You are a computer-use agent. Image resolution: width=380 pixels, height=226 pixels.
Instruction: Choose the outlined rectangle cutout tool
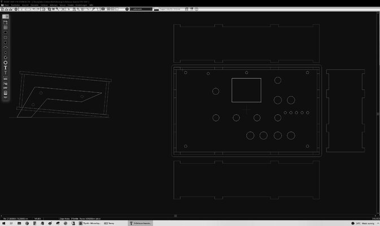click(x=5, y=38)
